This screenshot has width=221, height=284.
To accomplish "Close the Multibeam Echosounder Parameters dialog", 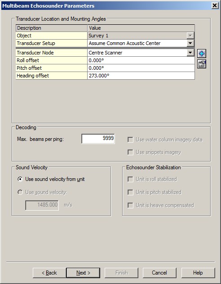I will click(x=215, y=5).
